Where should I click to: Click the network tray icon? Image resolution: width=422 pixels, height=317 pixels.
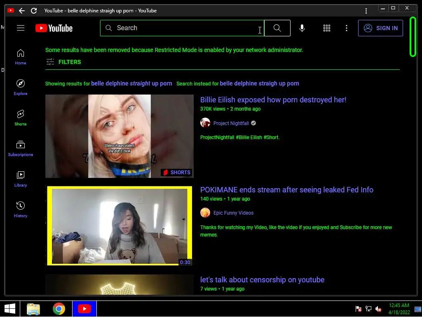(x=368, y=309)
